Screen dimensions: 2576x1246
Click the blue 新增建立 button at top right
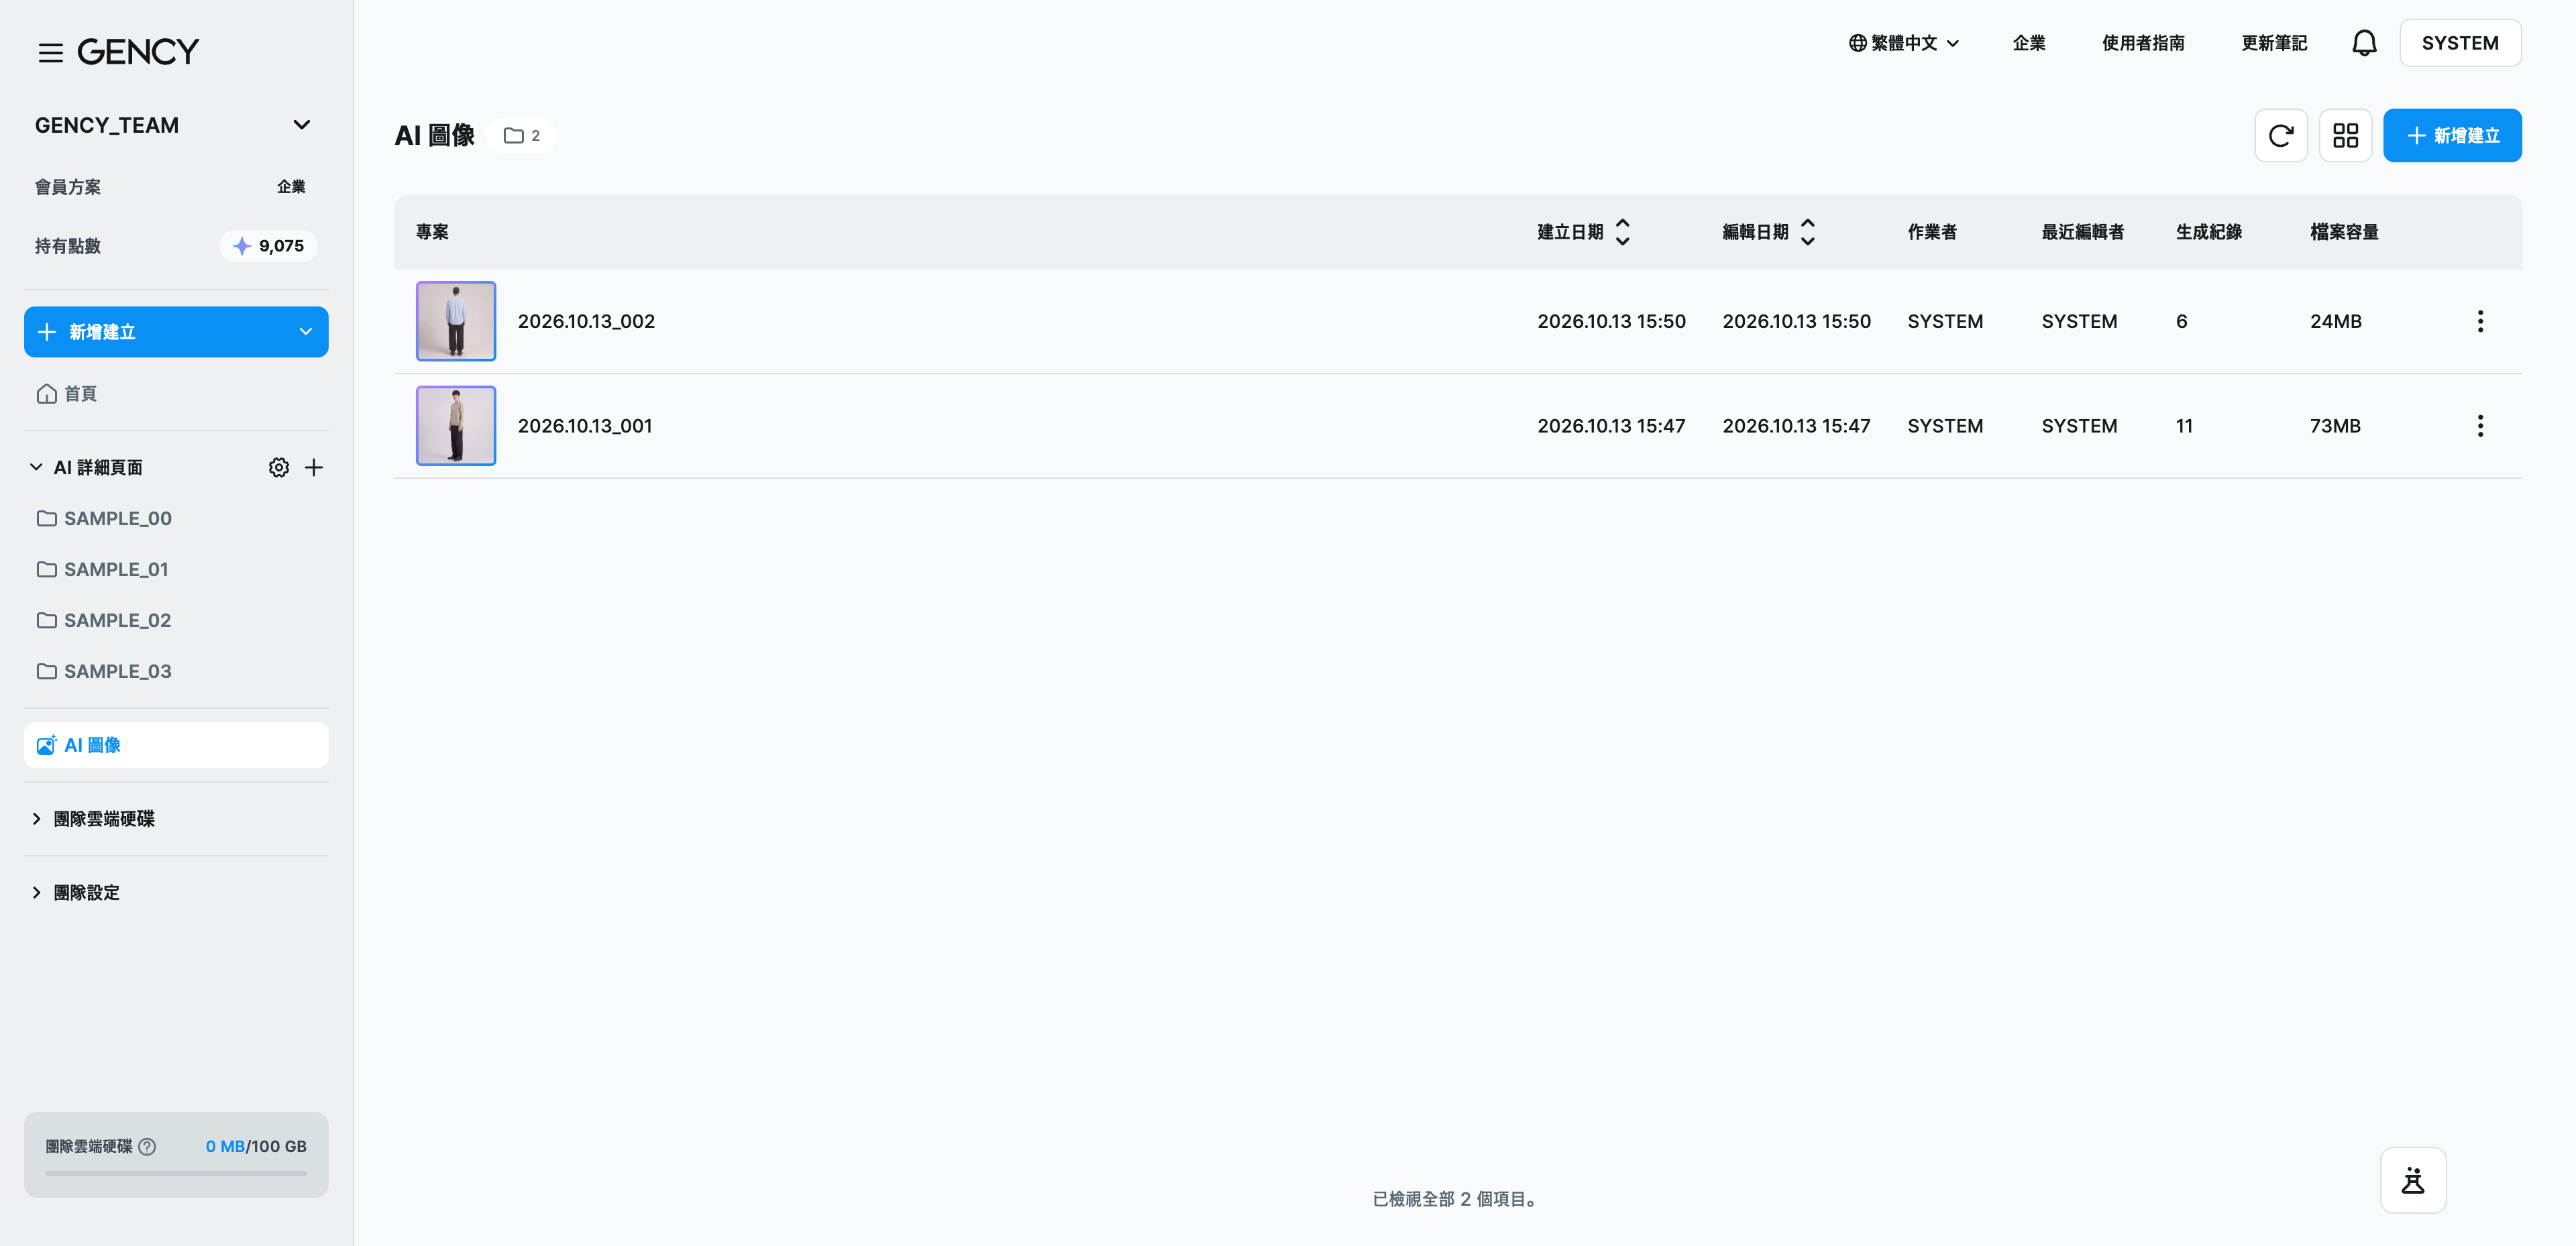[x=2452, y=135]
